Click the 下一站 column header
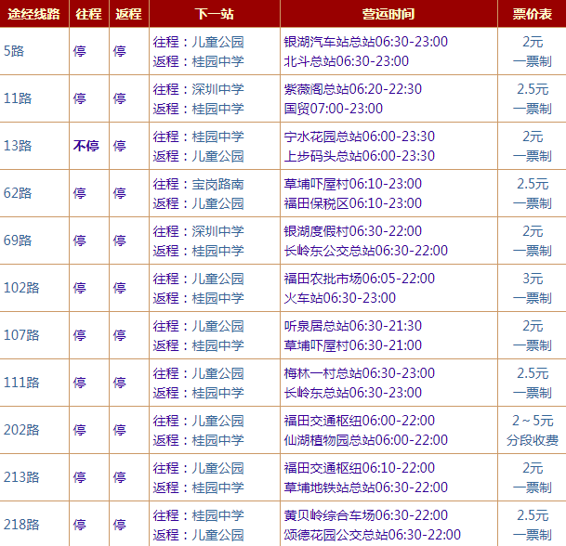 (215, 14)
